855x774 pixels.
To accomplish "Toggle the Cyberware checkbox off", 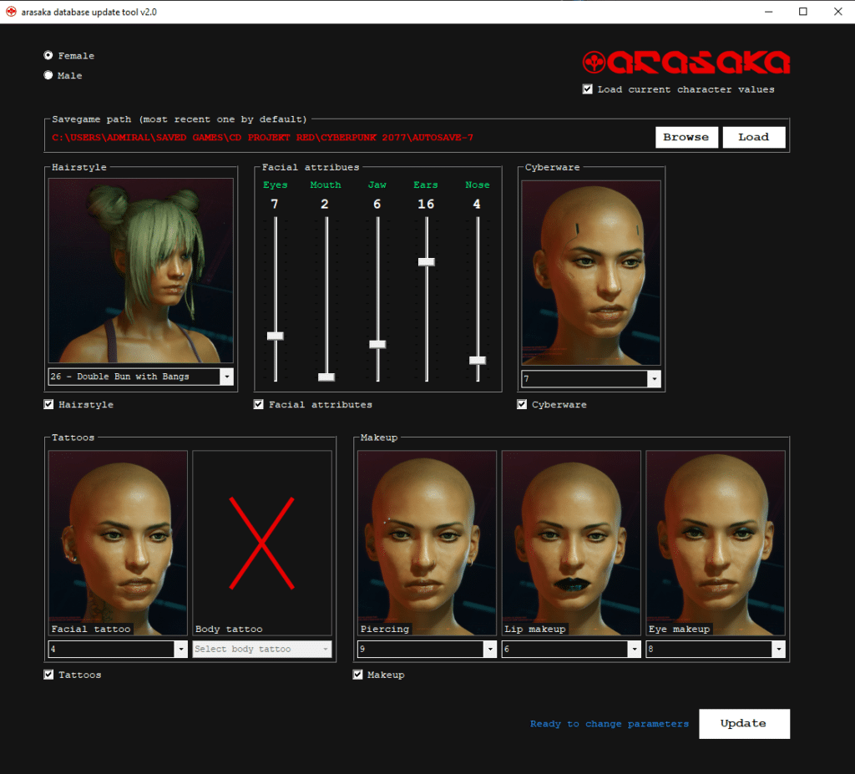I will (521, 404).
